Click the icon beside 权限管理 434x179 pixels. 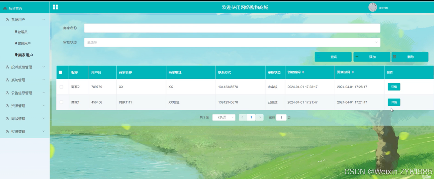[x=8, y=132]
